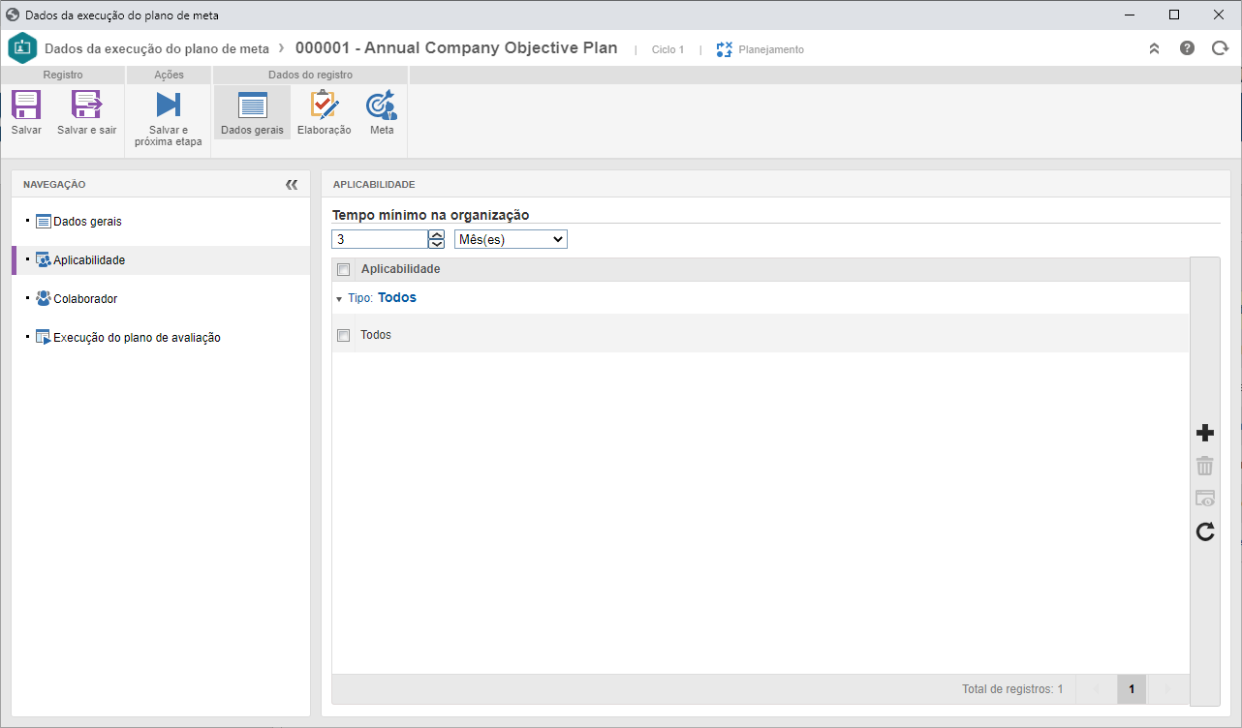Click the minimum time number field
The image size is (1242, 728).
click(380, 239)
